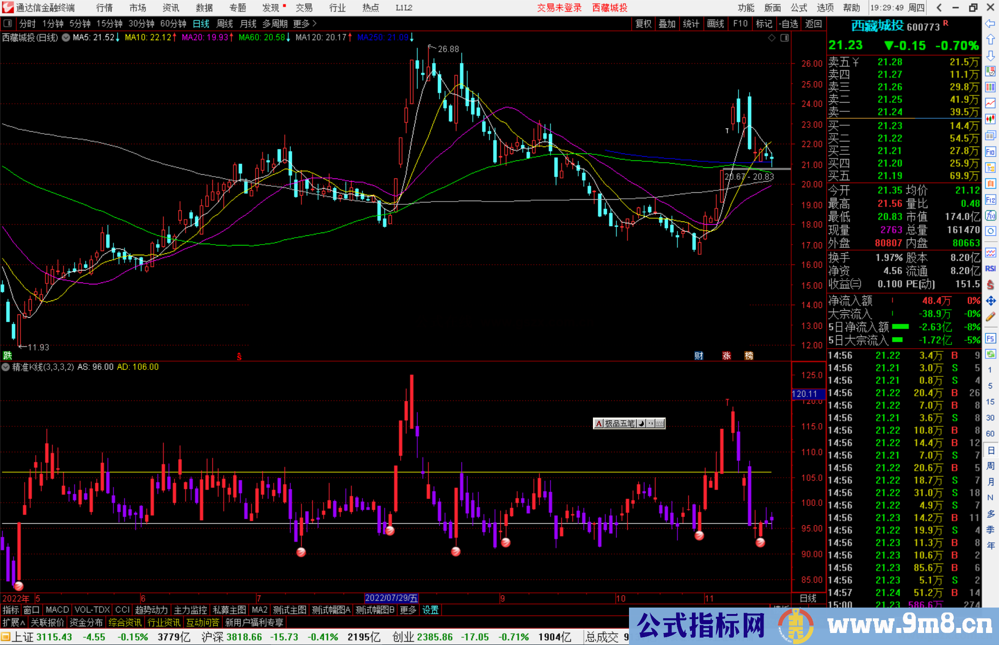Select the pencil drawing tool icon

(x=990, y=317)
